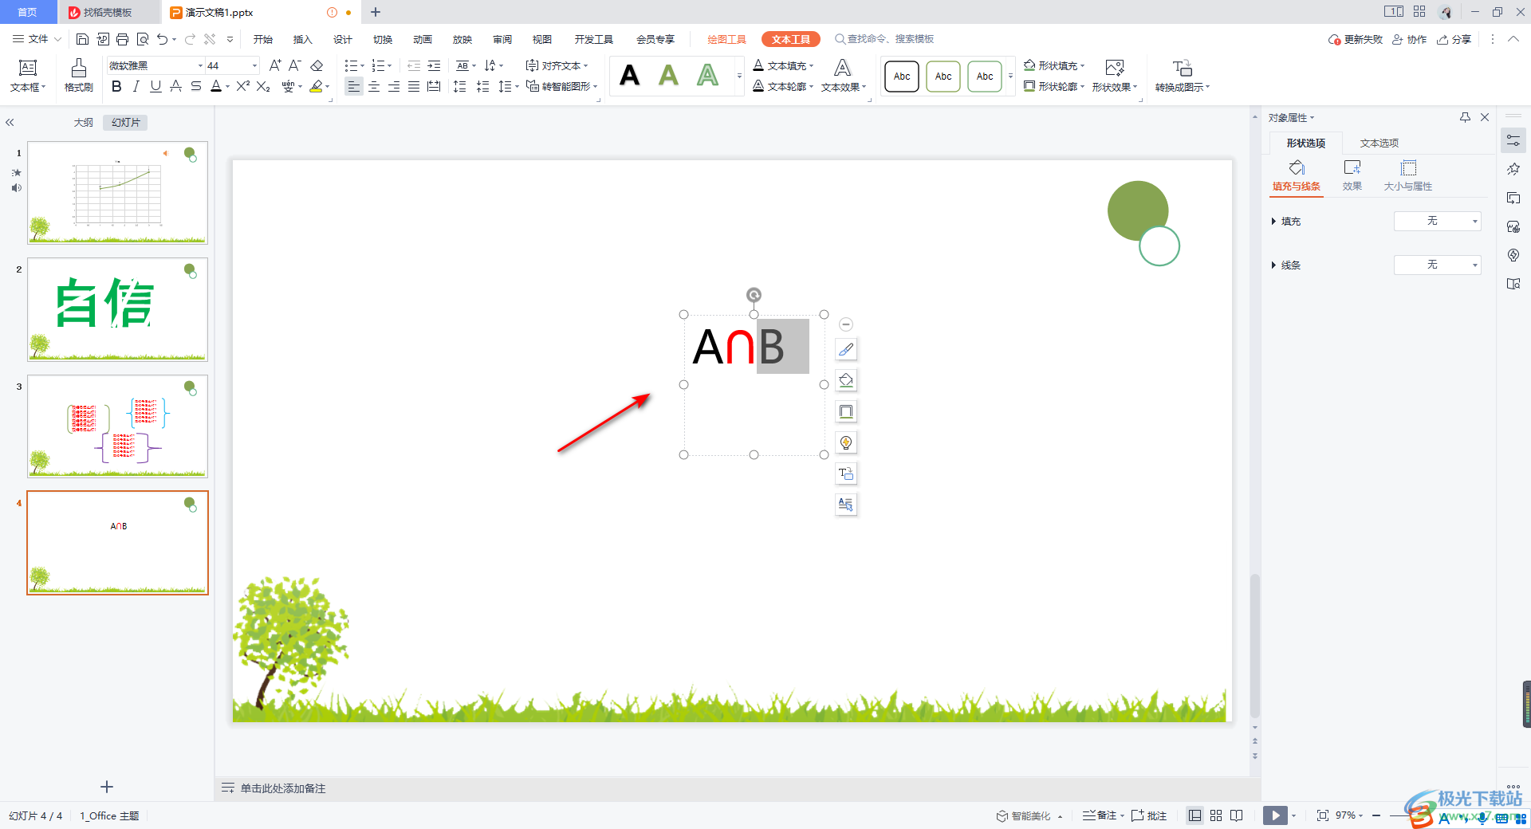This screenshot has width=1531, height=829.
Task: Click 分享 share button
Action: pos(1454,39)
